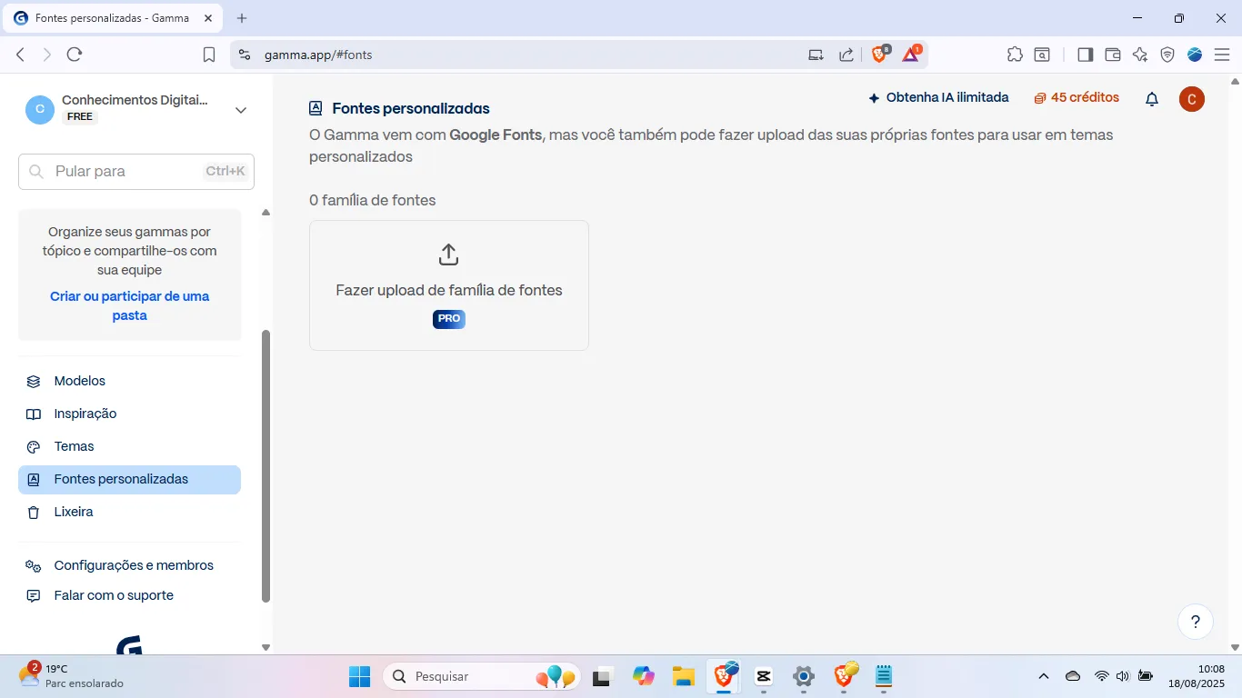Click the browser address bar URL
Screen dimensions: 1242x698
pos(318,55)
